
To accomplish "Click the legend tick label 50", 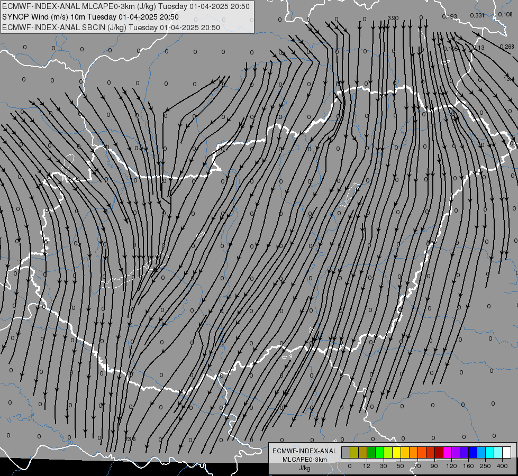I will (x=401, y=466).
